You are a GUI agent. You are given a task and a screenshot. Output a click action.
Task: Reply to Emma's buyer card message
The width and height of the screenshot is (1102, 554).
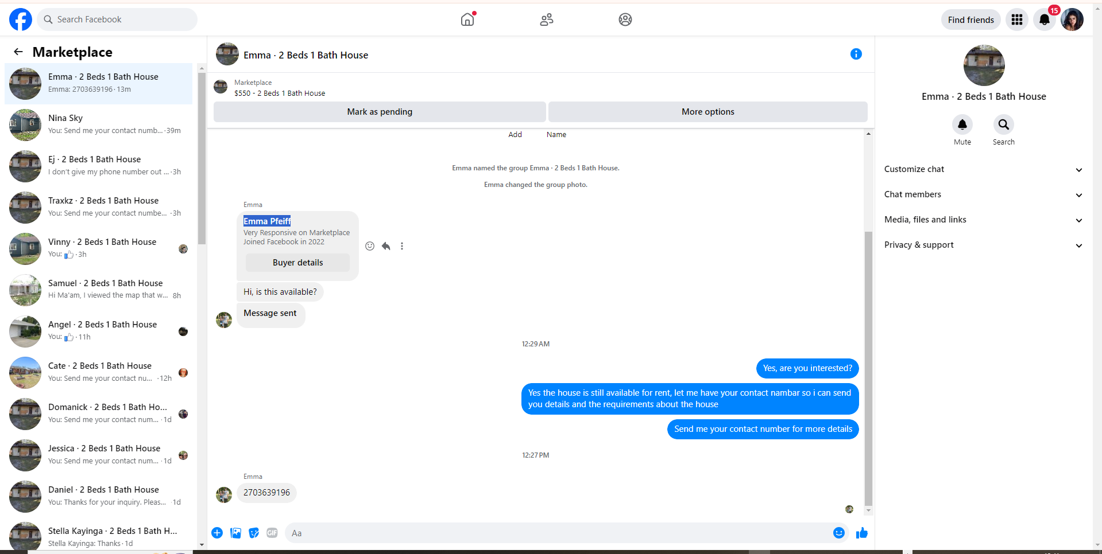tap(386, 246)
